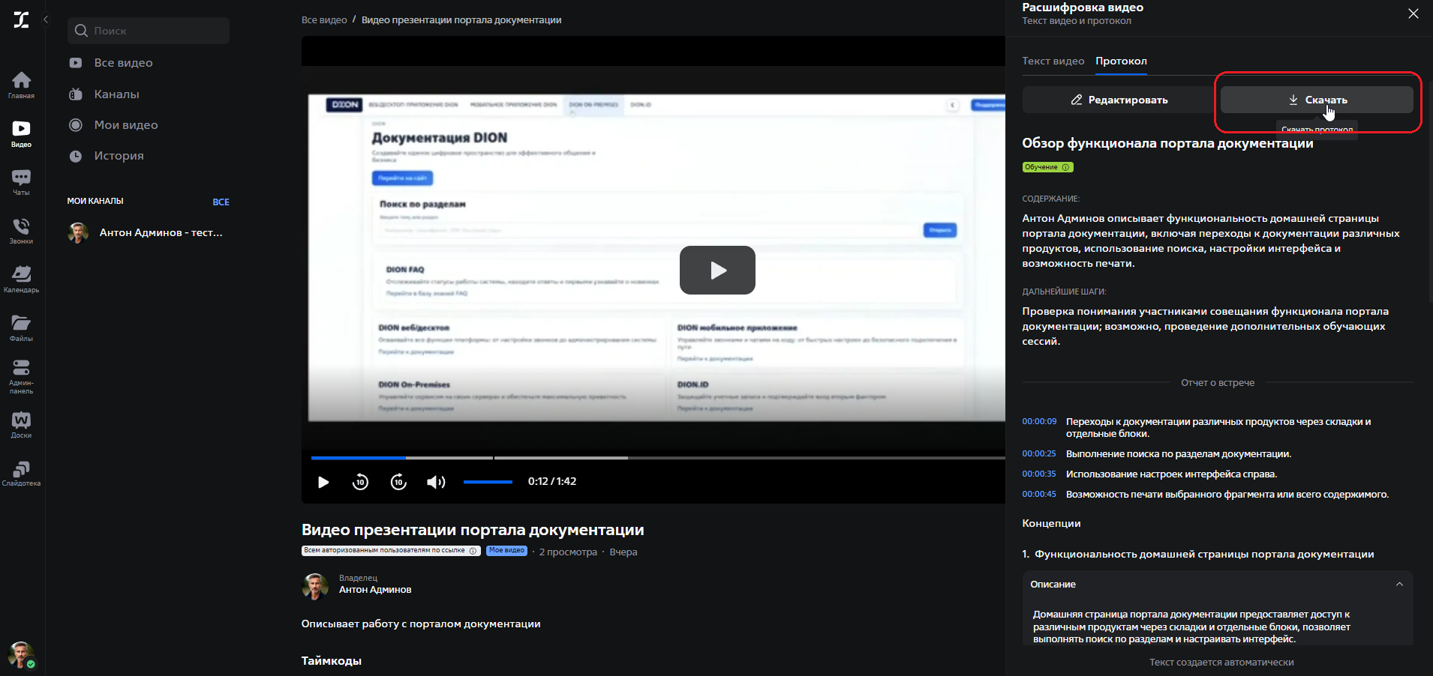Open the Админ-панель icon
This screenshot has height=676, width=1433.
pyautogui.click(x=21, y=372)
